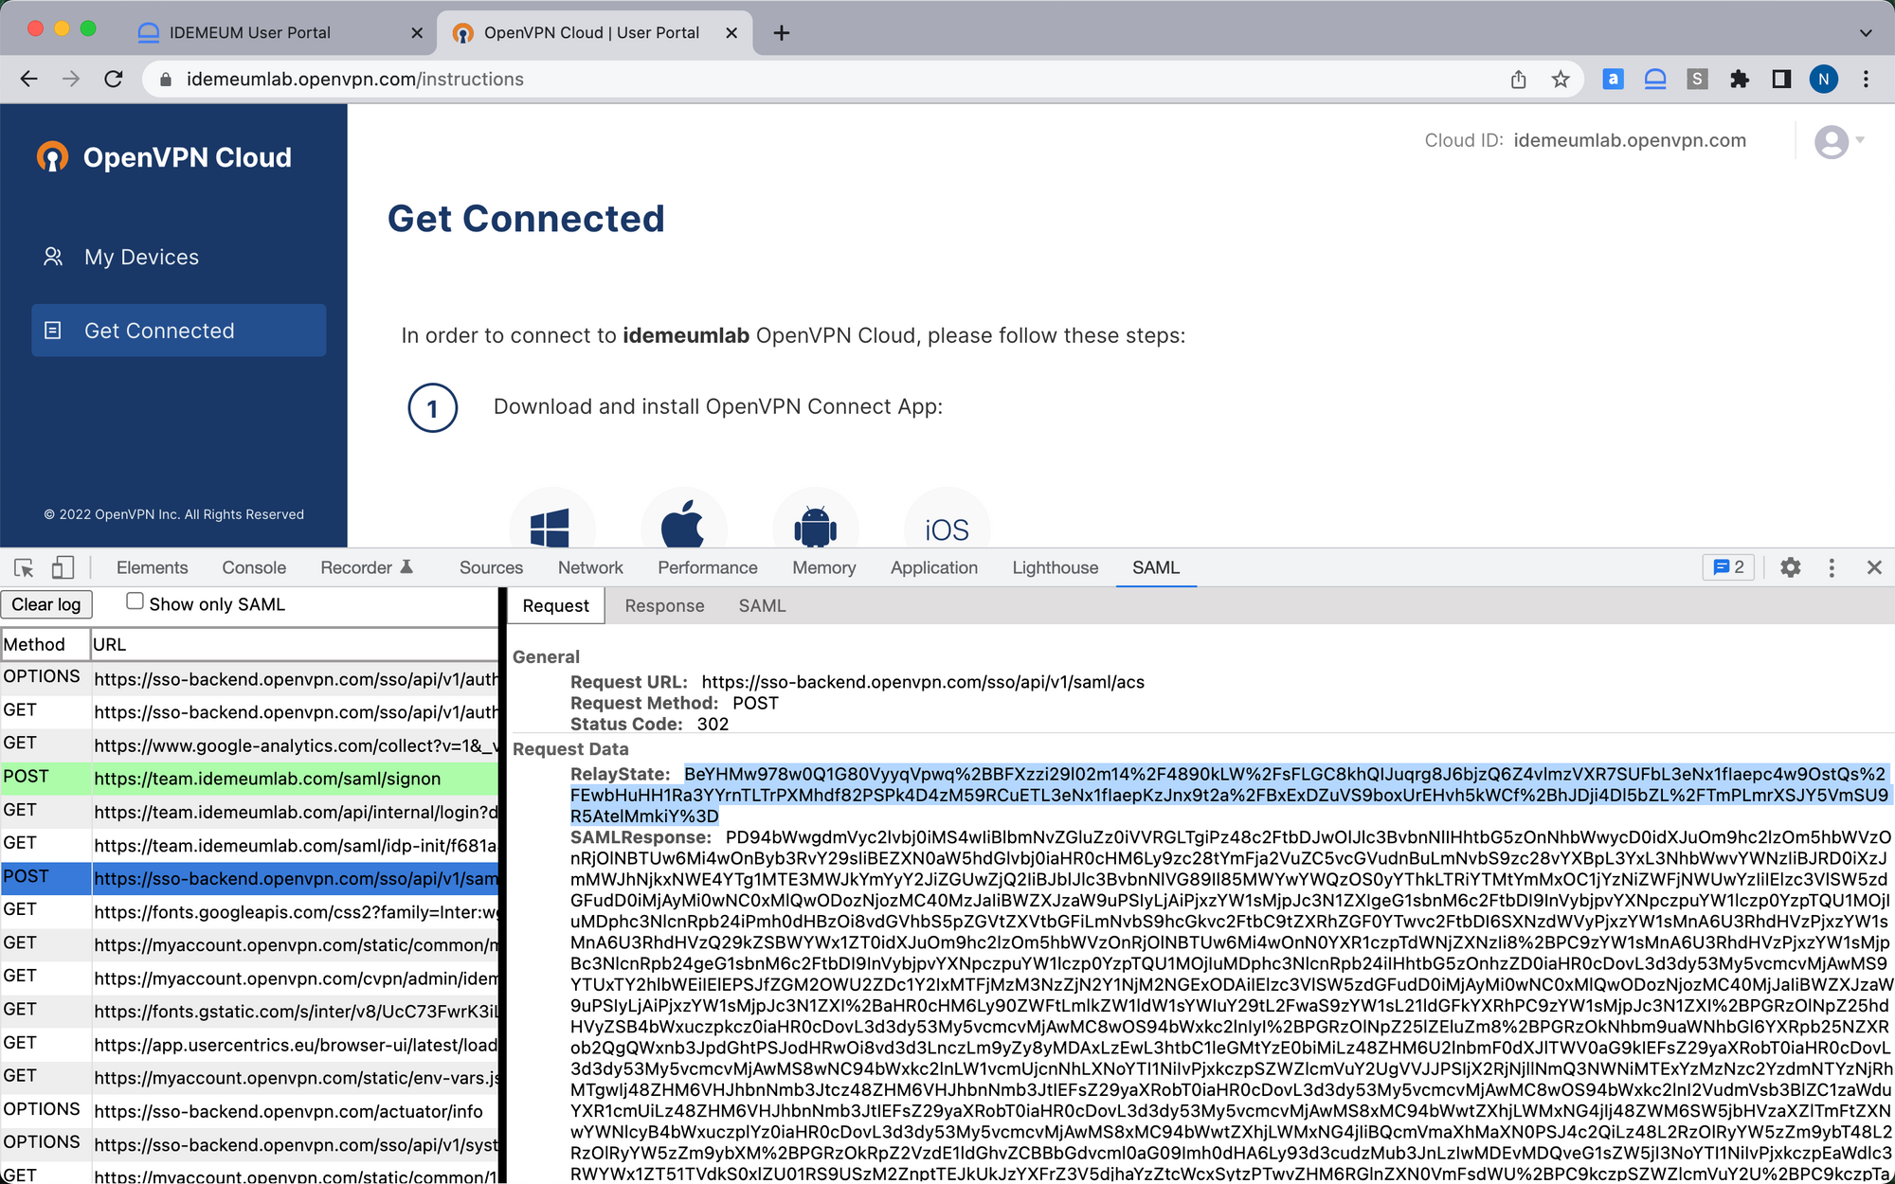The image size is (1895, 1184).
Task: Select the GET fonts.gstatic.com inter row
Action: (249, 1011)
